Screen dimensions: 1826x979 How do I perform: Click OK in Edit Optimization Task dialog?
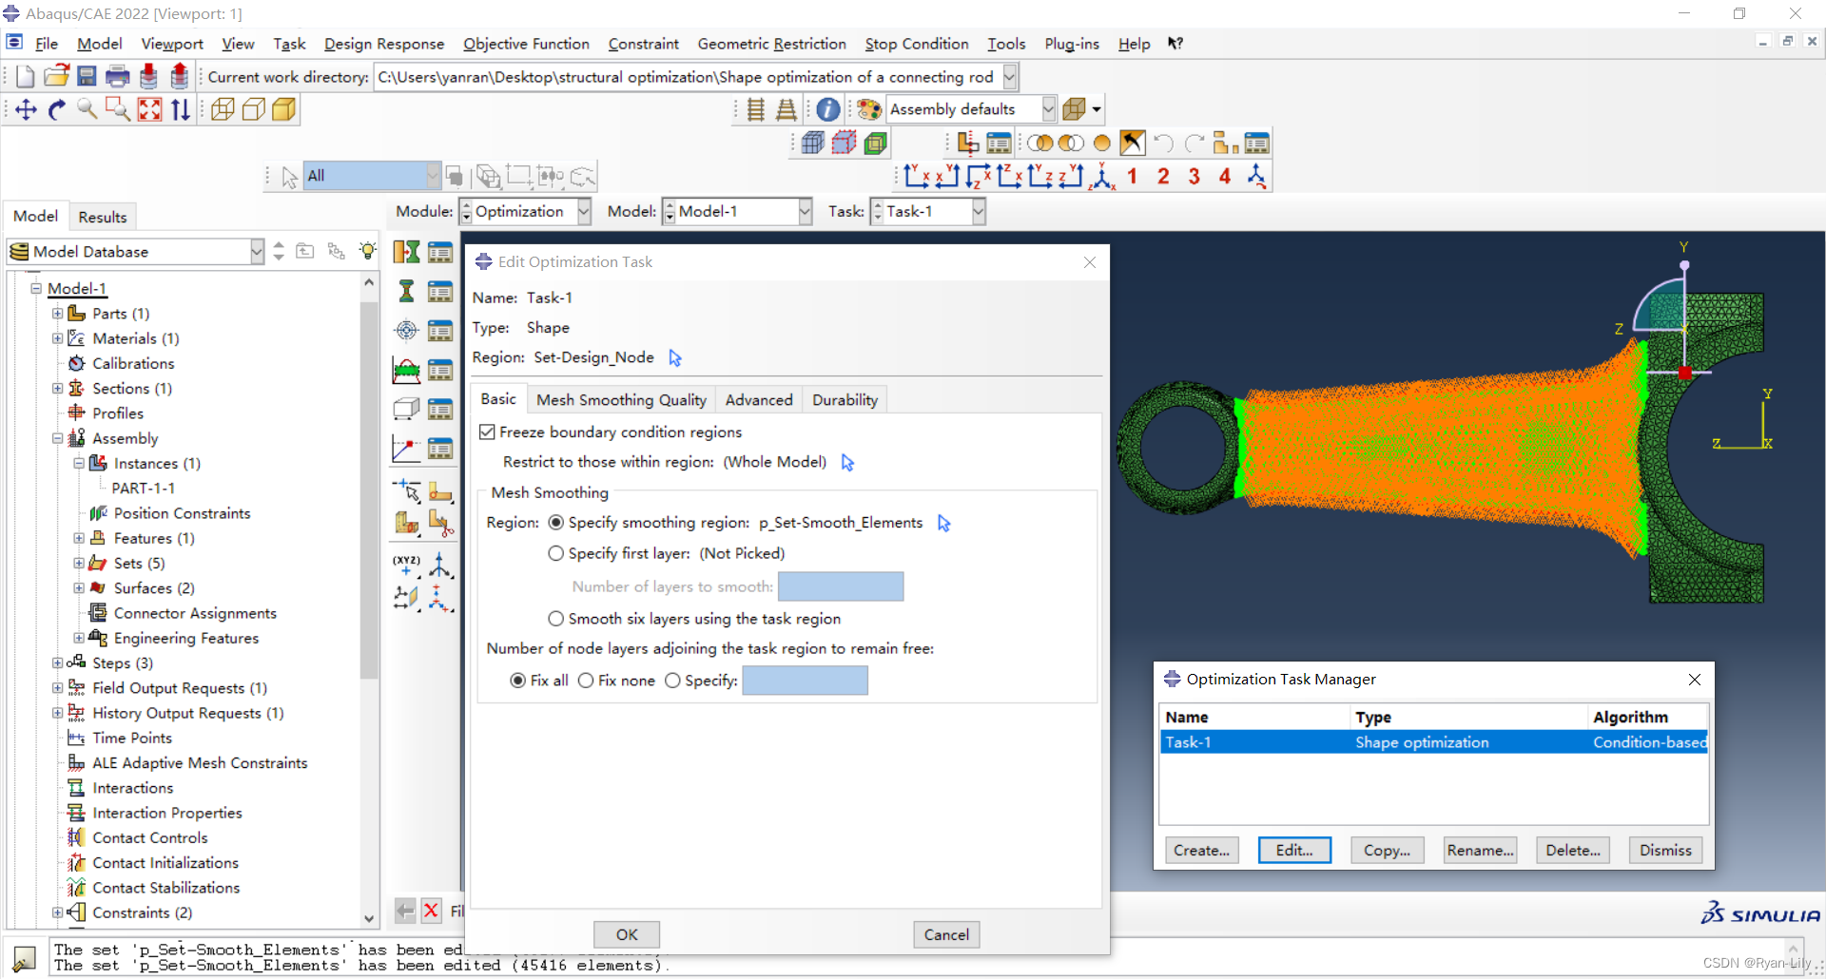627,934
